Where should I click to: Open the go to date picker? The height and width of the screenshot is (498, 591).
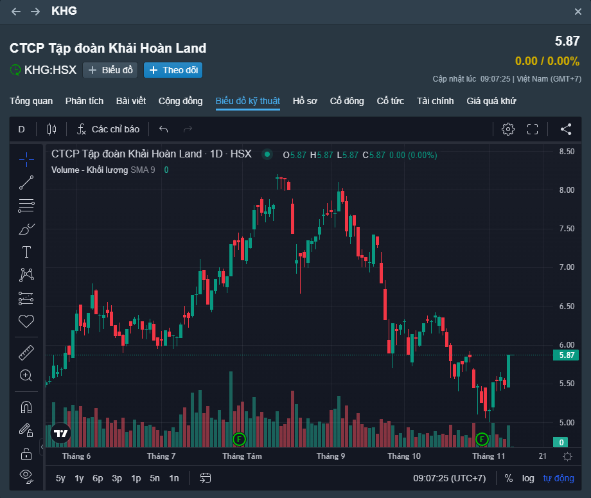[206, 478]
